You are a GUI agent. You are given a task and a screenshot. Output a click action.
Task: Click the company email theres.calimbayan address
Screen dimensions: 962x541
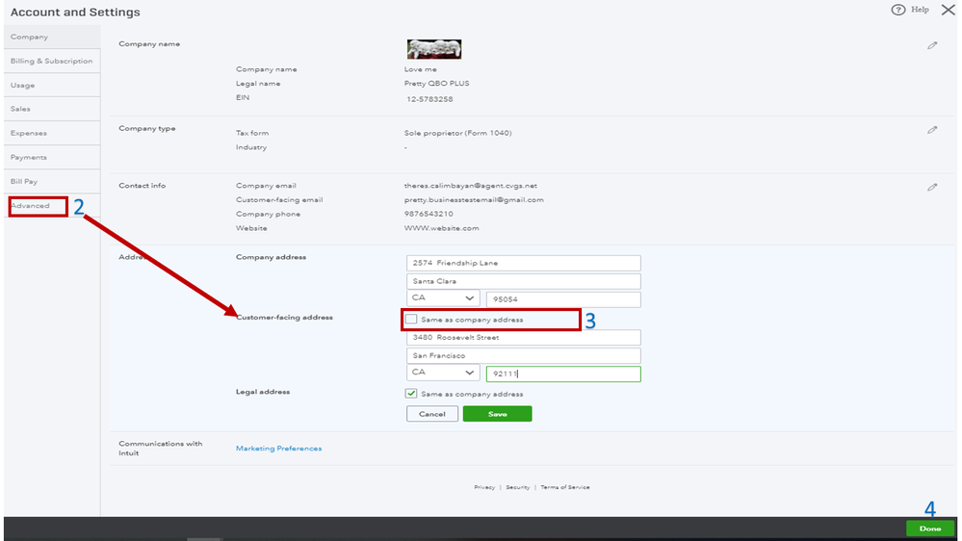[x=470, y=185]
